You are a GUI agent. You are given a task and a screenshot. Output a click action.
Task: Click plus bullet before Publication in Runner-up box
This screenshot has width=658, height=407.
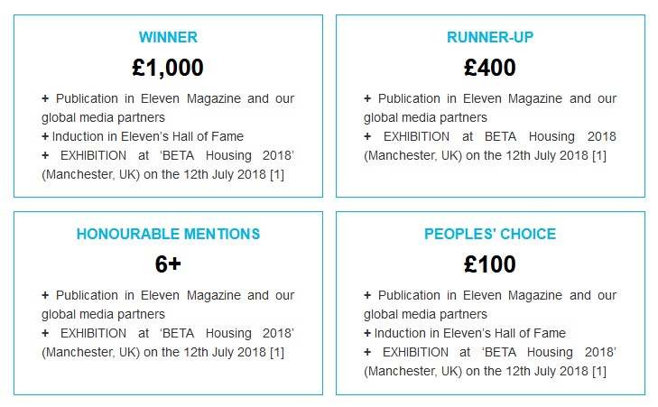[x=367, y=98]
